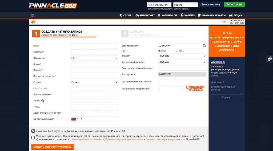Open the Контрольный вопрос dropdown
Screen dimensions: 273x151
[182, 62]
